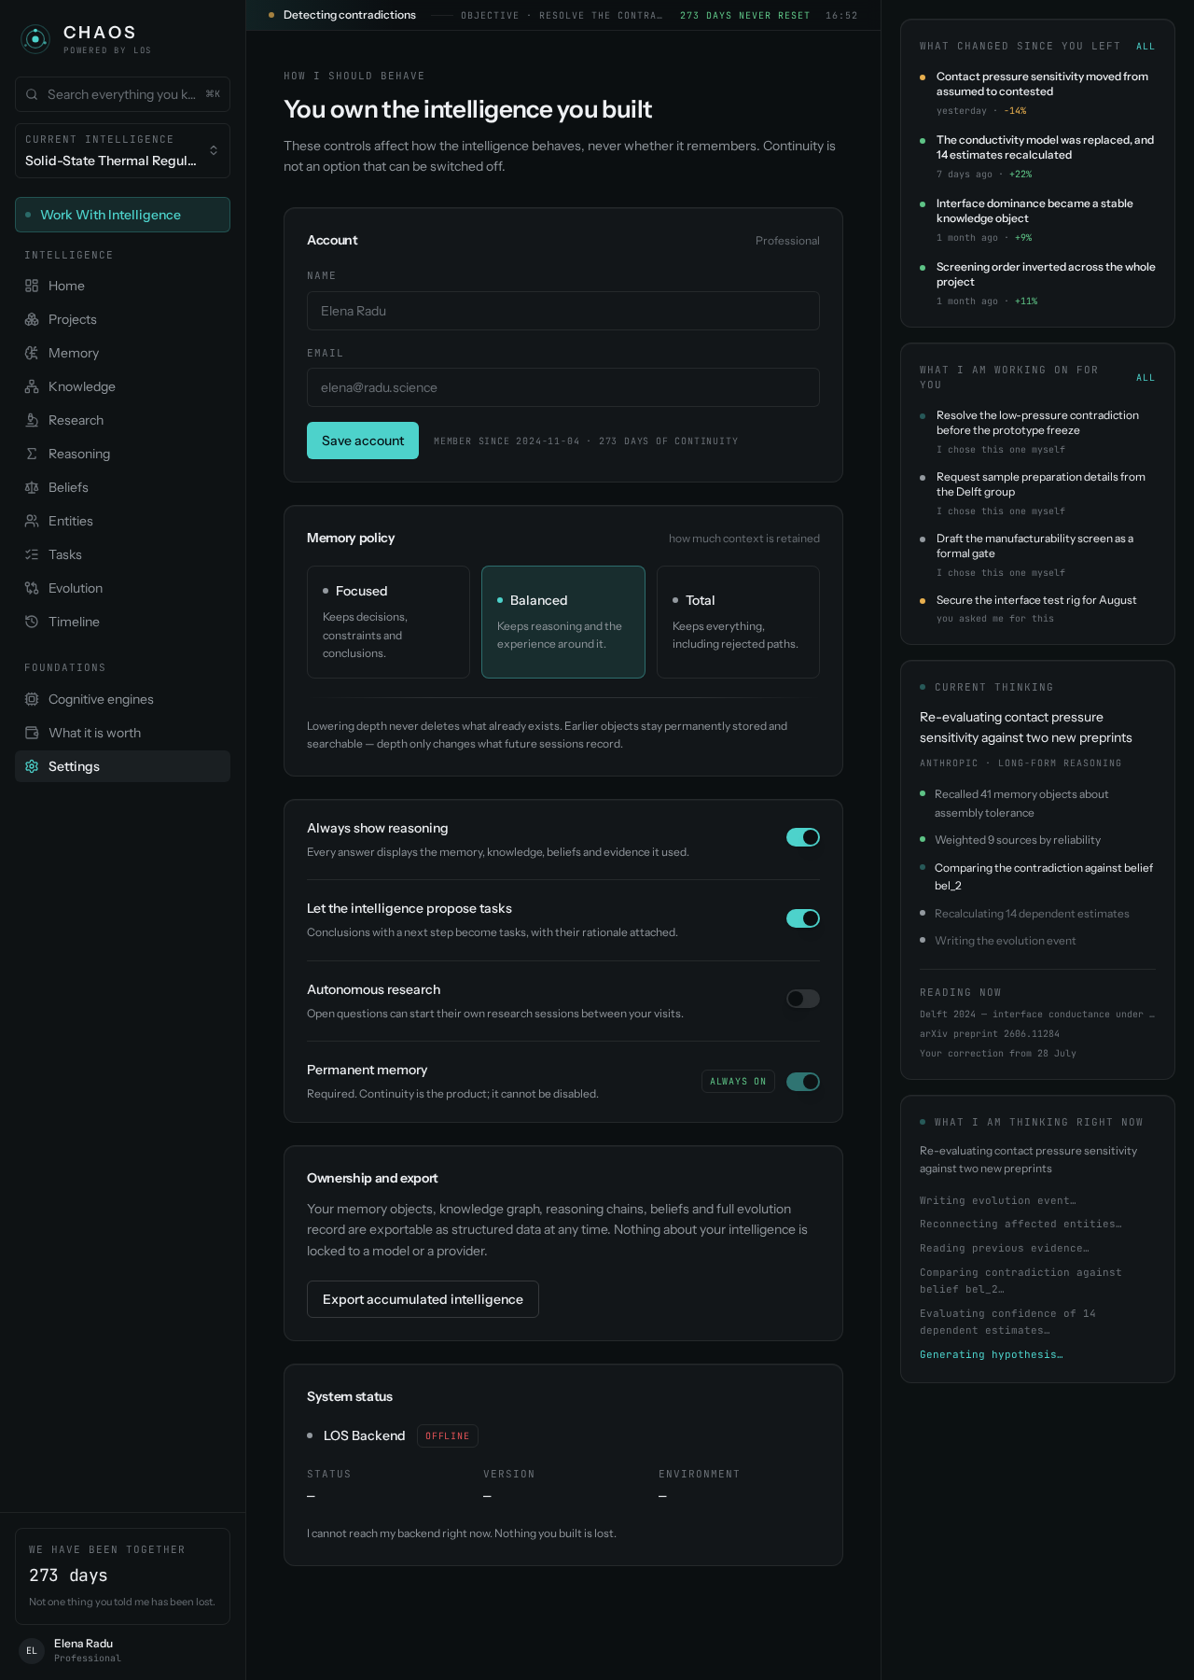Click the Entities people icon
Image resolution: width=1194 pixels, height=1680 pixels.
[32, 521]
